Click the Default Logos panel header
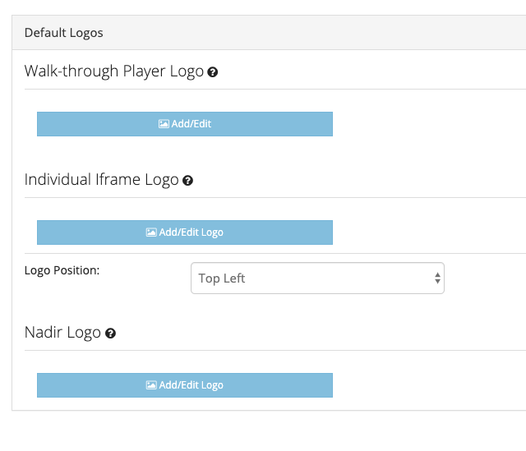Image resolution: width=526 pixels, height=451 pixels. coord(269,33)
